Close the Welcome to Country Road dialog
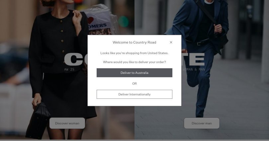Screen dimensions: 269x141 [171, 42]
